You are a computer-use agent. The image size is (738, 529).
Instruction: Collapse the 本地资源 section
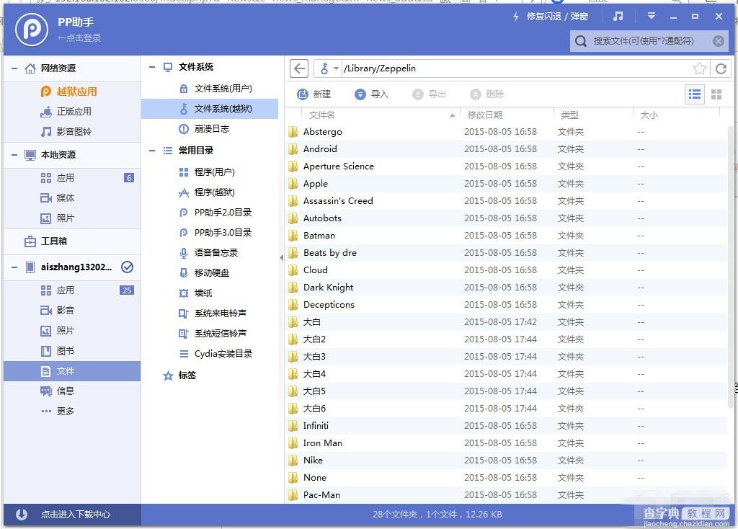pyautogui.click(x=14, y=155)
